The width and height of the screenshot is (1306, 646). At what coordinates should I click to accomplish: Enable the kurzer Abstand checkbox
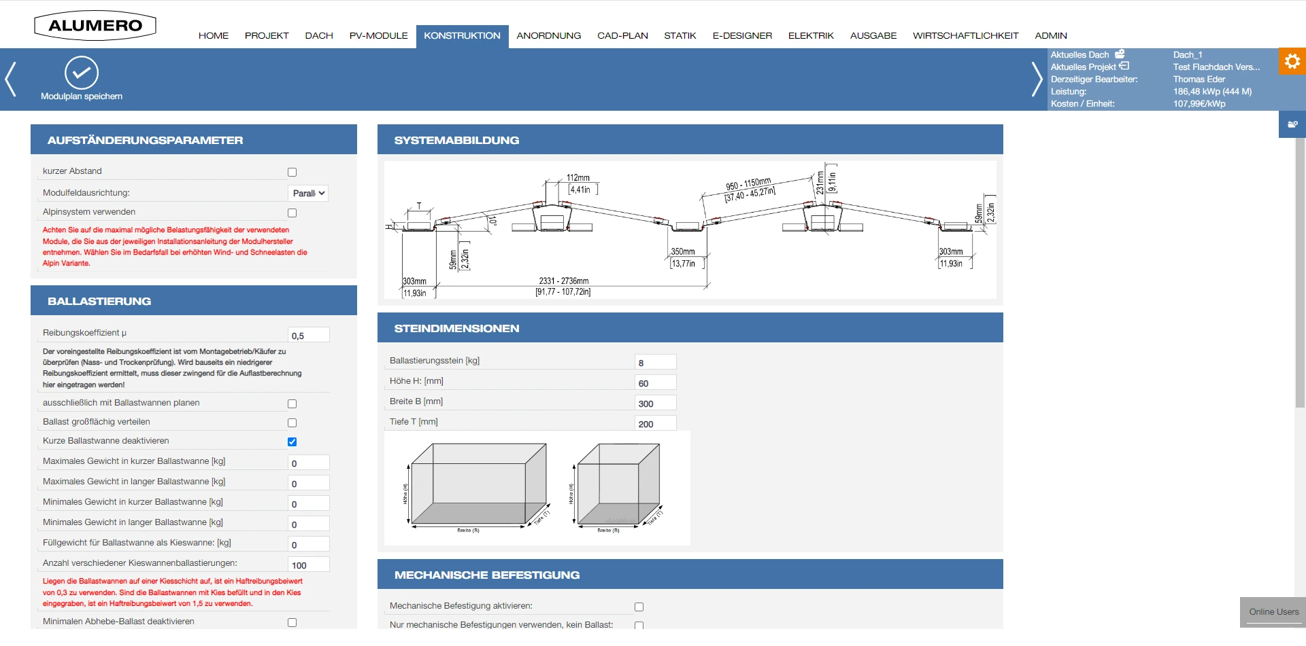[292, 173]
